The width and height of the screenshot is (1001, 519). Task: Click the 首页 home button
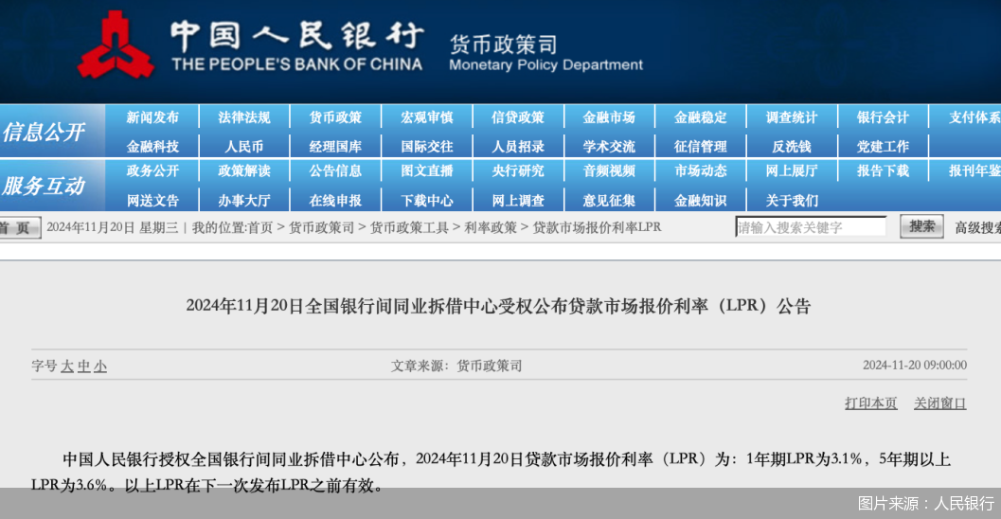[x=19, y=228]
